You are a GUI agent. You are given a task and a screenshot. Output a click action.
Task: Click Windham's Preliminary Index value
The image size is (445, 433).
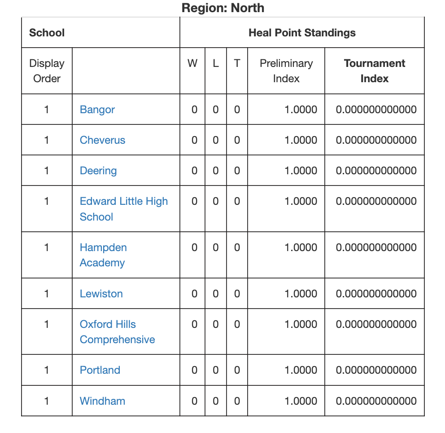point(301,401)
